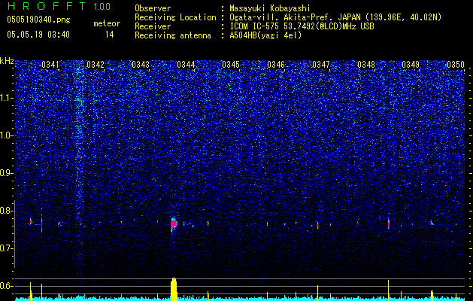
Task: Click the 0.8 frequency axis label
Action: (x=7, y=211)
